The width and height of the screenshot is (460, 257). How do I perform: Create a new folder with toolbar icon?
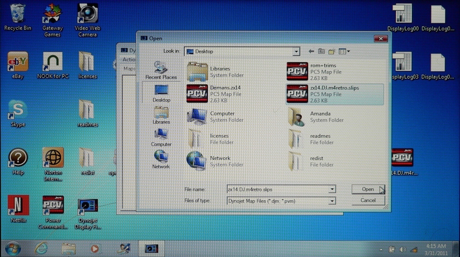coord(332,52)
